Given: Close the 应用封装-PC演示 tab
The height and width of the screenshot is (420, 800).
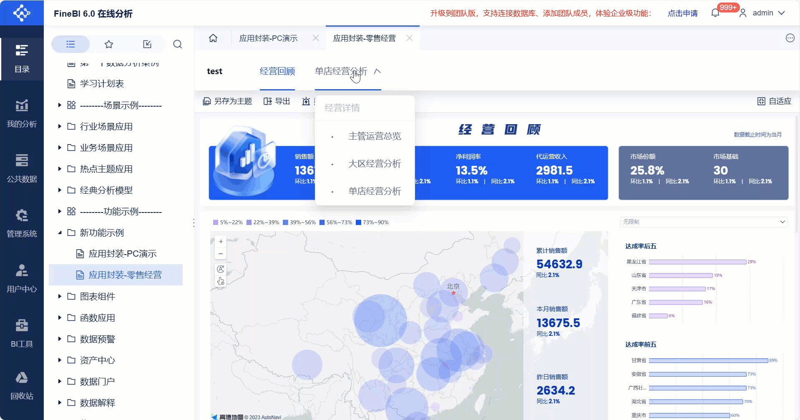Looking at the screenshot, I should coord(316,38).
